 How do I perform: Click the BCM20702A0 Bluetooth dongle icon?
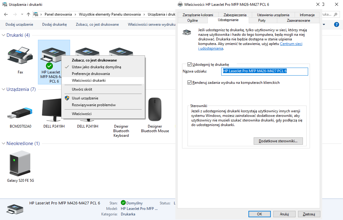tap(20, 112)
